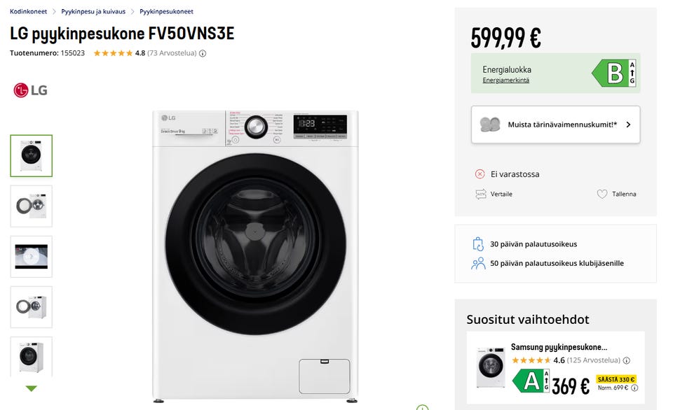This screenshot has width=673, height=410.
Task: Click info icon beside 125 Arvostelua
Action: [626, 361]
